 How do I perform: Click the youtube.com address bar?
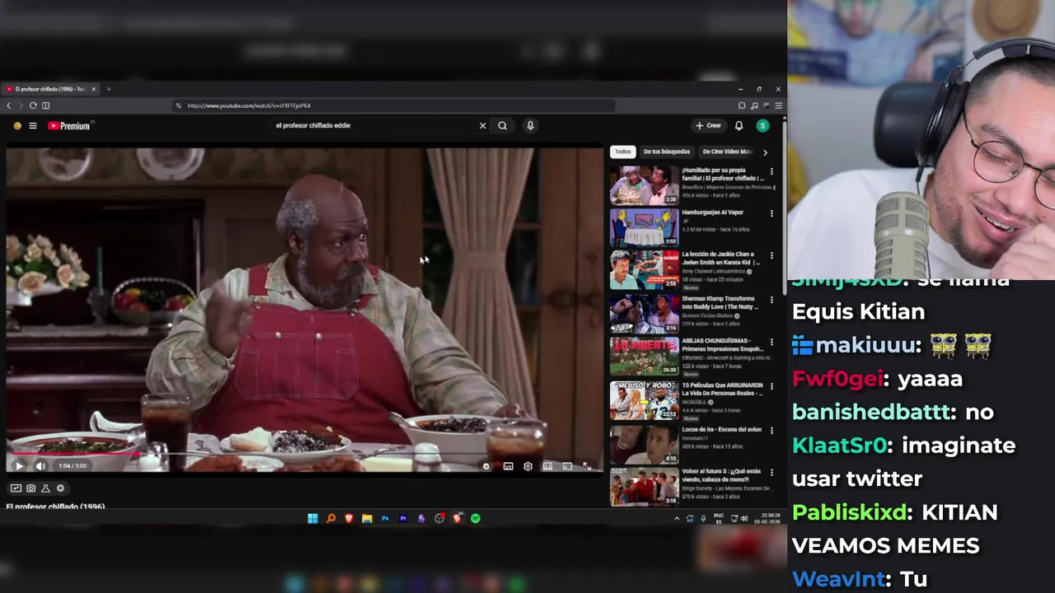(x=394, y=105)
